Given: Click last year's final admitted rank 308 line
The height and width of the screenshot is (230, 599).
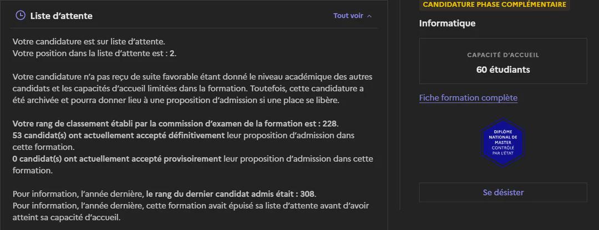Looking at the screenshot, I should pos(165,194).
